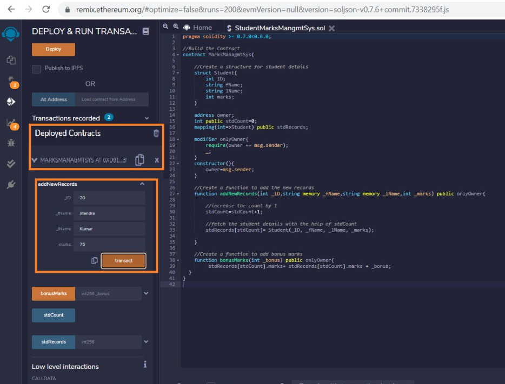The image size is (505, 384).
Task: Collapse the MARKSMANAGMTSYS deployed contract
Action: coord(35,160)
